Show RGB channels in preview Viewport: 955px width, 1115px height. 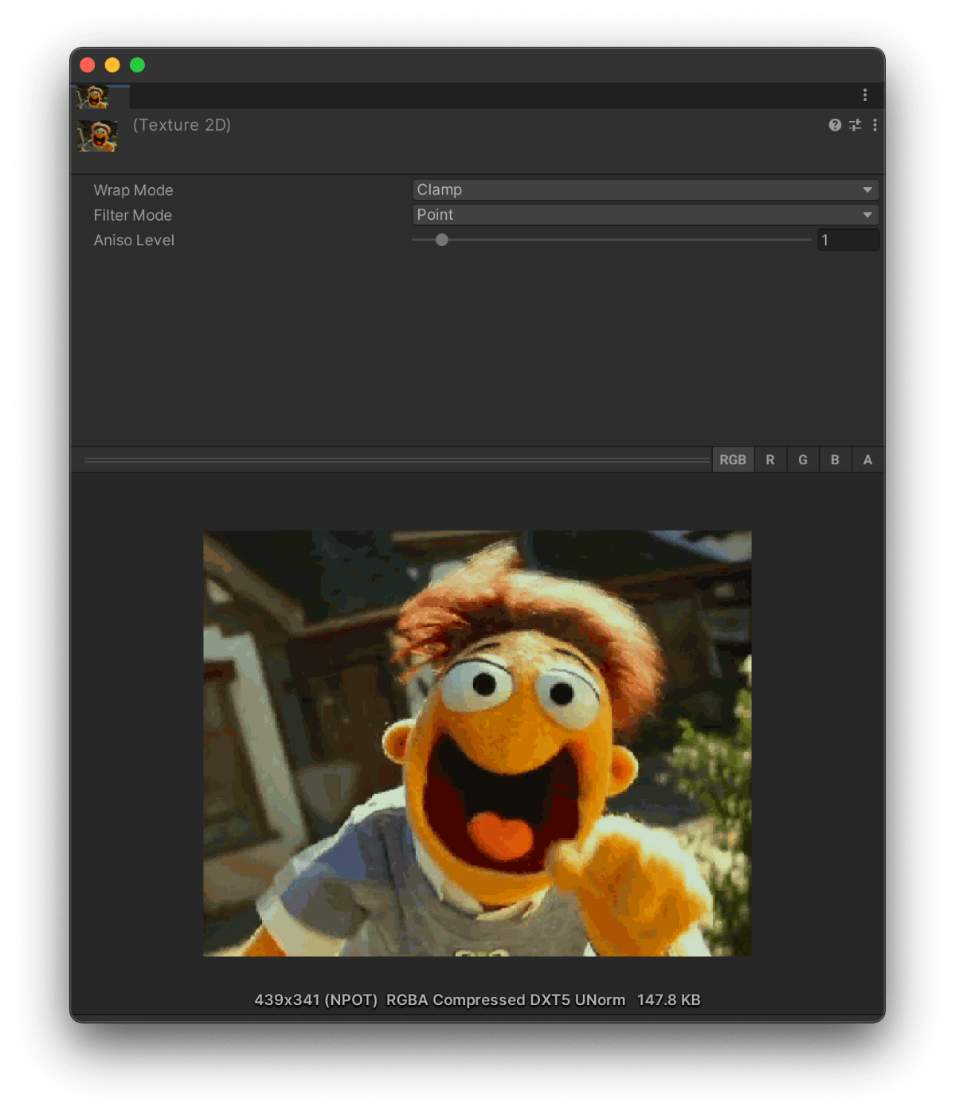pos(733,460)
